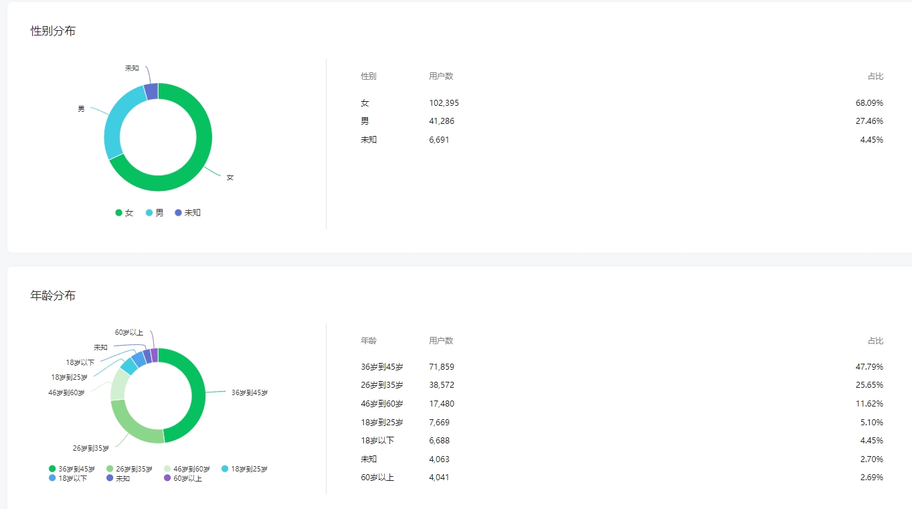Select the 未知 row label in gender table
The image size is (912, 509).
coord(369,140)
